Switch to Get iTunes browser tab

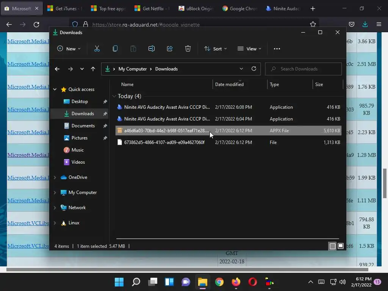(x=64, y=8)
